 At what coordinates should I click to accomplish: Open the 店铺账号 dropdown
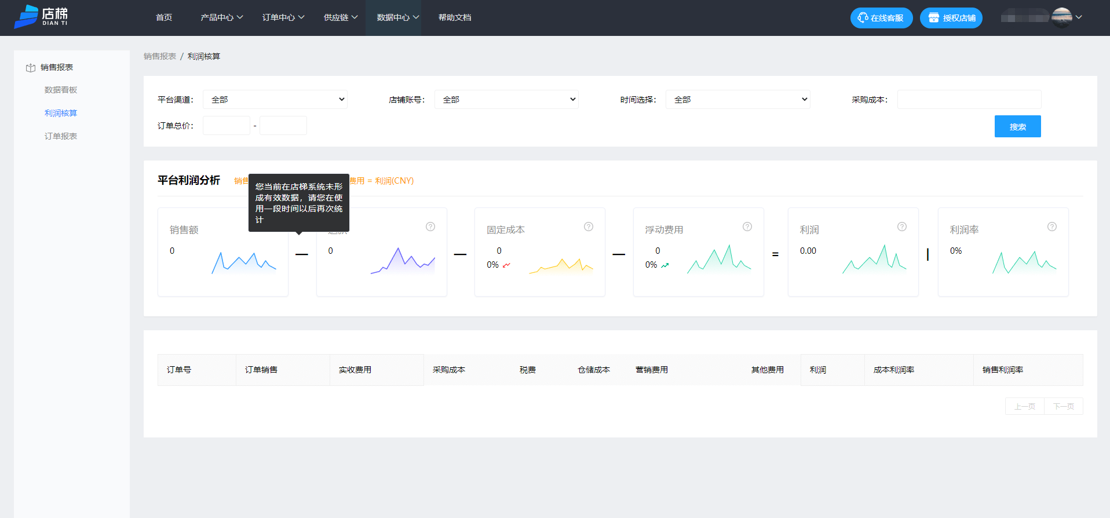(x=506, y=100)
